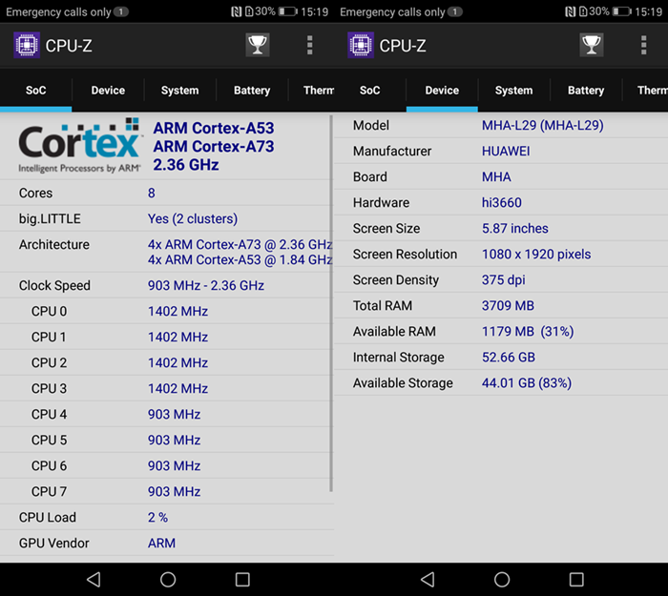Tap Recents square button on left screen

click(242, 580)
